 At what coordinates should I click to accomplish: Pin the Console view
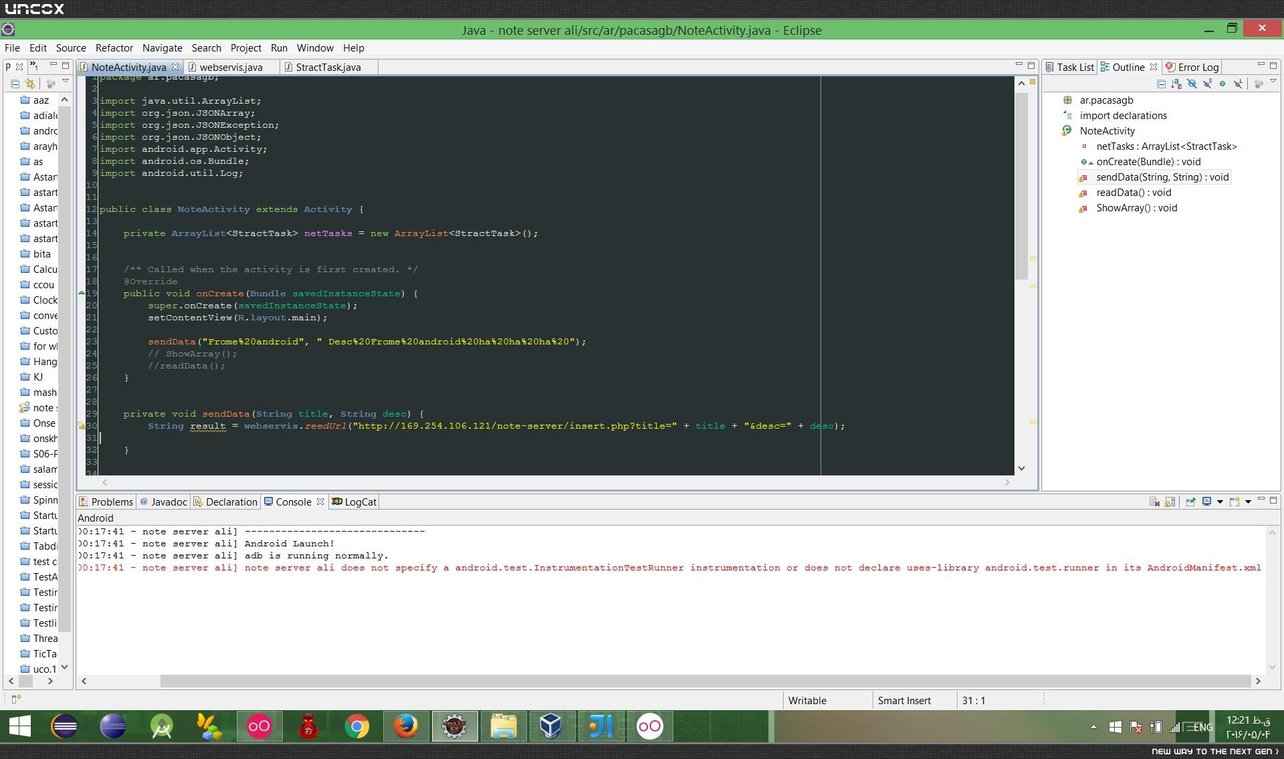(x=1190, y=502)
